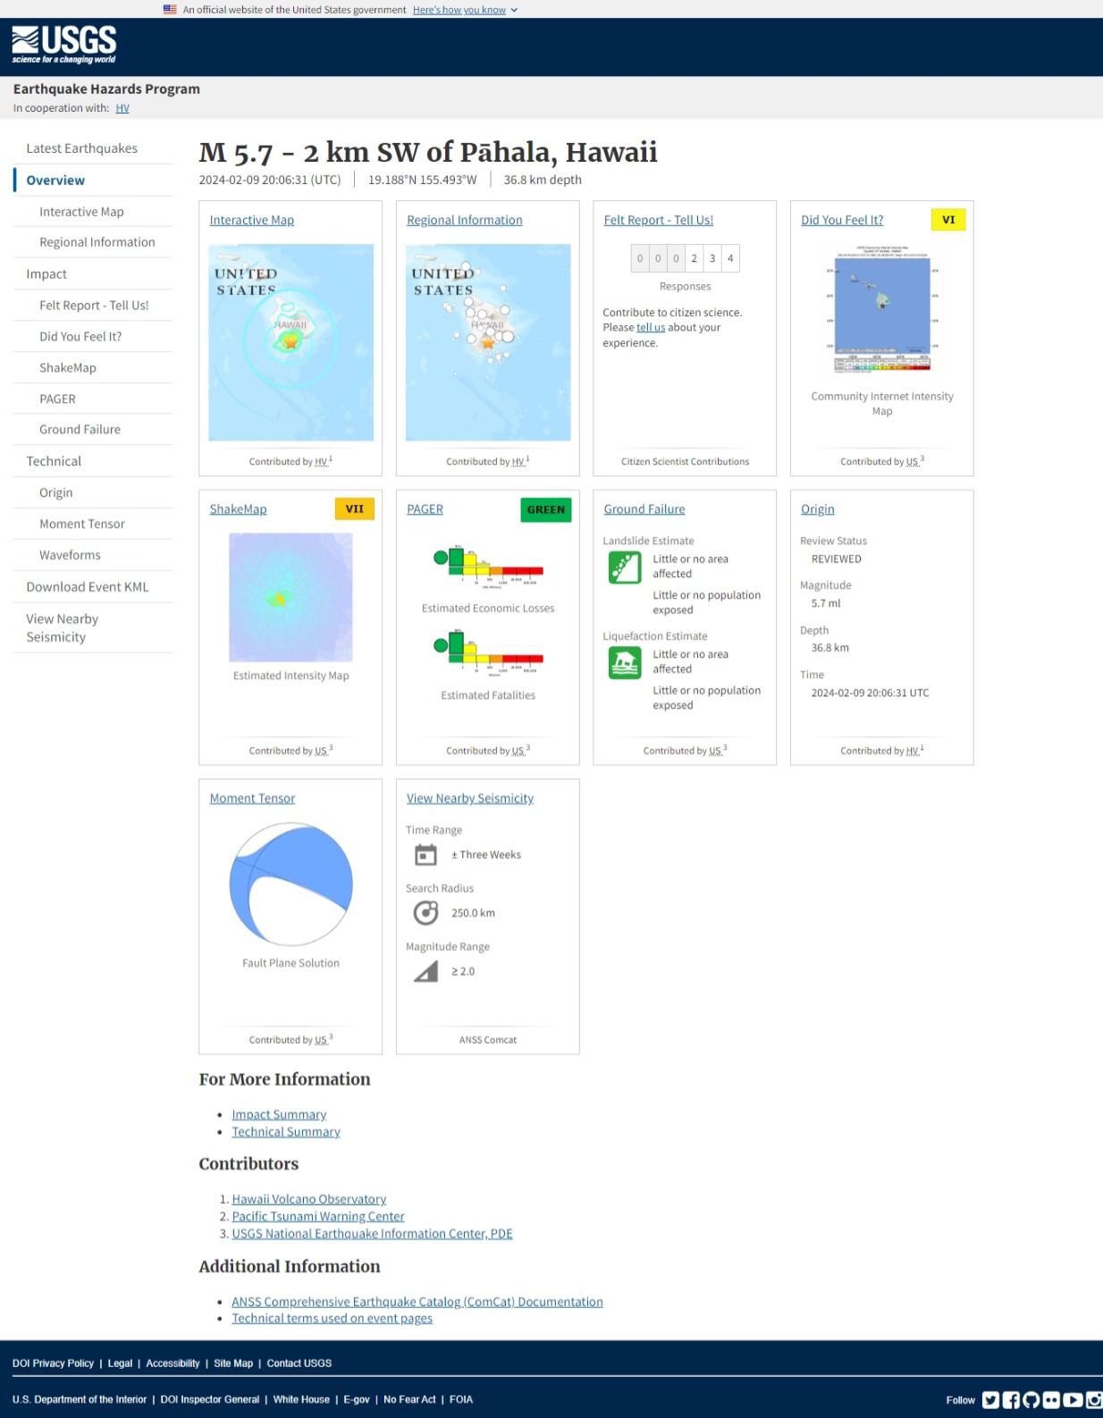This screenshot has height=1418, width=1103.
Task: Open the Facebook icon in the footer
Action: pyautogui.click(x=1011, y=1400)
